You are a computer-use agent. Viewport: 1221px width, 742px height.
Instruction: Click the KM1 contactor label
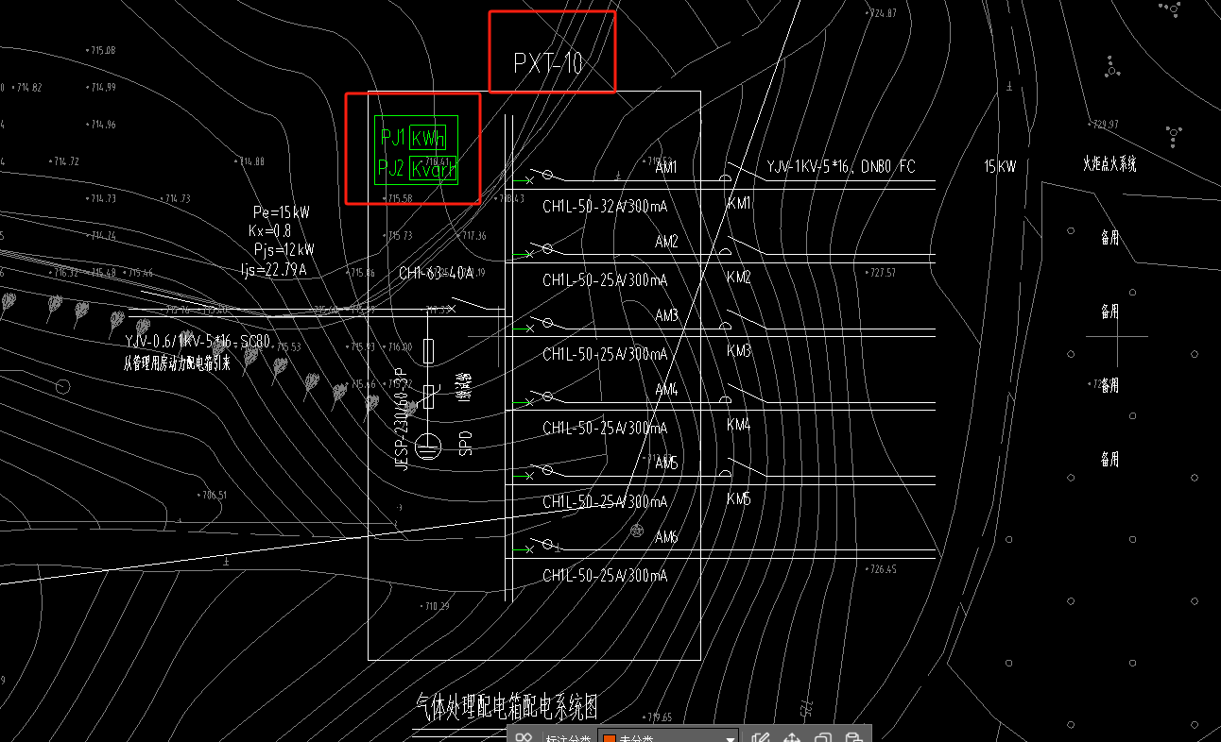(739, 203)
